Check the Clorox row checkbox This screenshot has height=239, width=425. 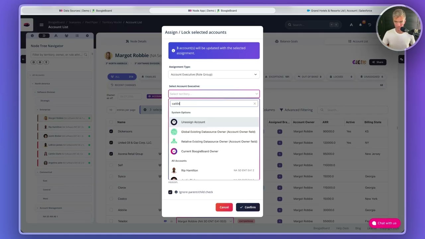(111, 188)
